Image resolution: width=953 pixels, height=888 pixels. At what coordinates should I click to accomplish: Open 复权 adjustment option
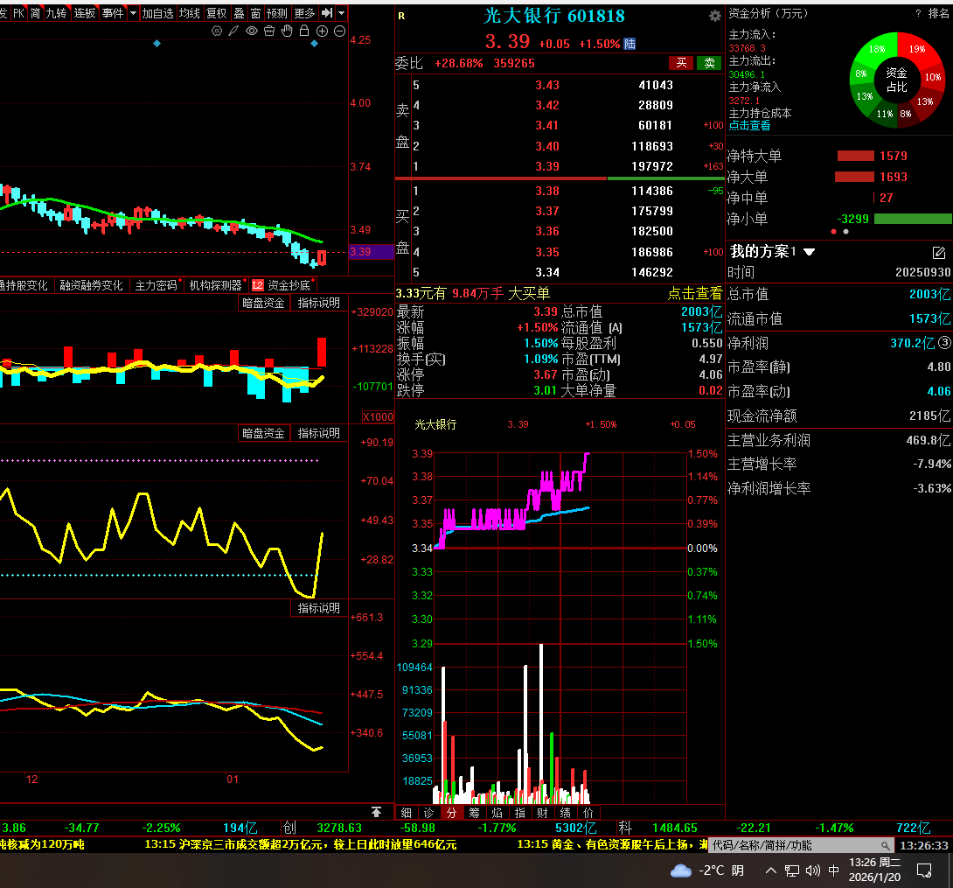[217, 13]
